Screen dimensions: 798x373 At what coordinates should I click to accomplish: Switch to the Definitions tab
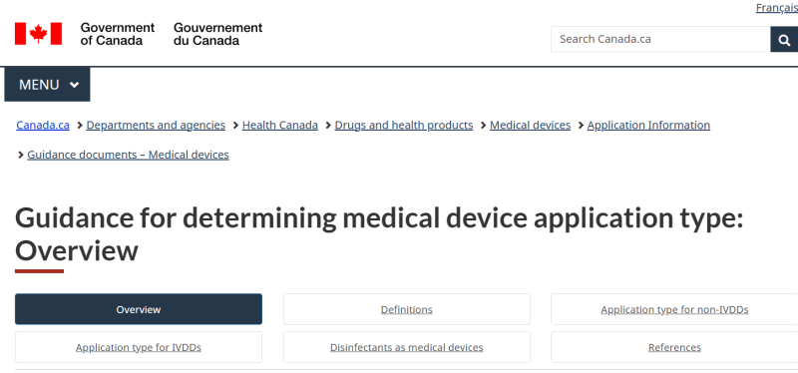(407, 309)
